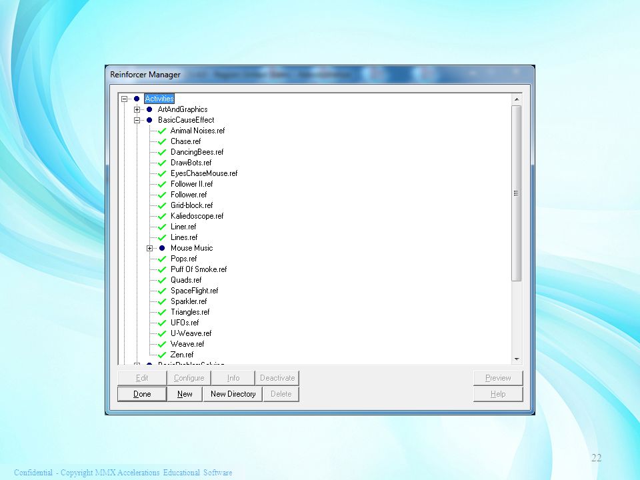Click the green checkmark of Pops.ref
This screenshot has width=640, height=480.
pyautogui.click(x=162, y=259)
